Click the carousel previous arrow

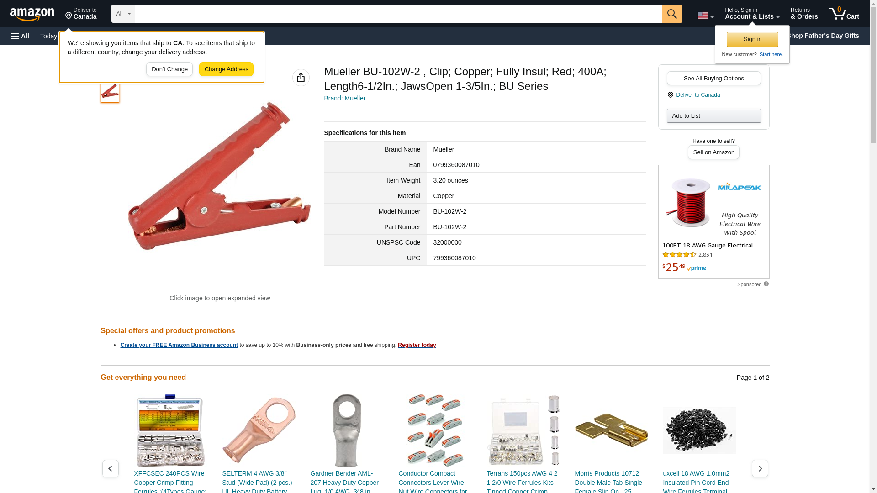pyautogui.click(x=110, y=468)
